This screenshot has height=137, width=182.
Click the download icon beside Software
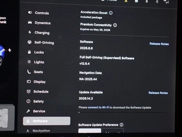28,121
